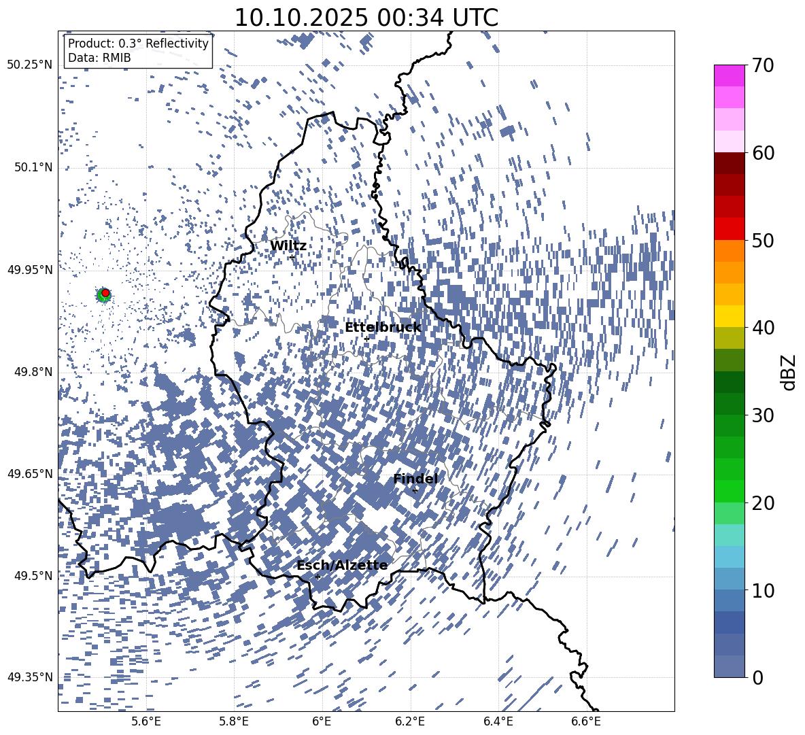The height and width of the screenshot is (735, 805).
Task: Click the Esch/Alzette city label
Action: point(342,565)
